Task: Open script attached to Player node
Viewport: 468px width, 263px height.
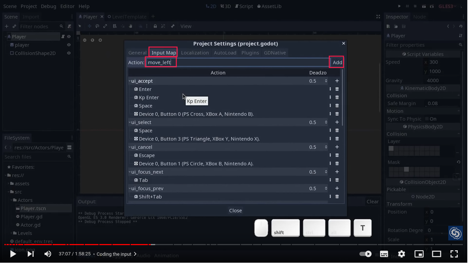Action: coord(63,36)
